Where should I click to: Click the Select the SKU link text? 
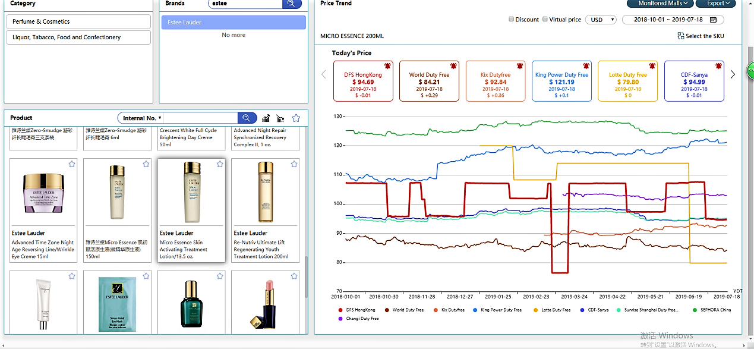[x=705, y=36]
